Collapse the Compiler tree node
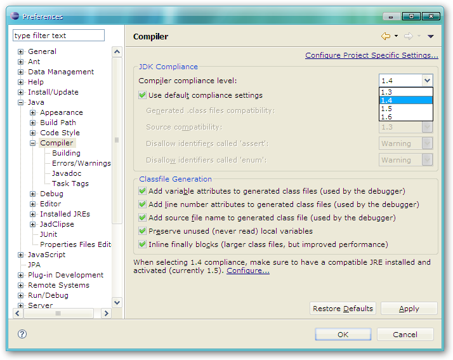Viewport: 453px width, 360px height. [x=32, y=143]
